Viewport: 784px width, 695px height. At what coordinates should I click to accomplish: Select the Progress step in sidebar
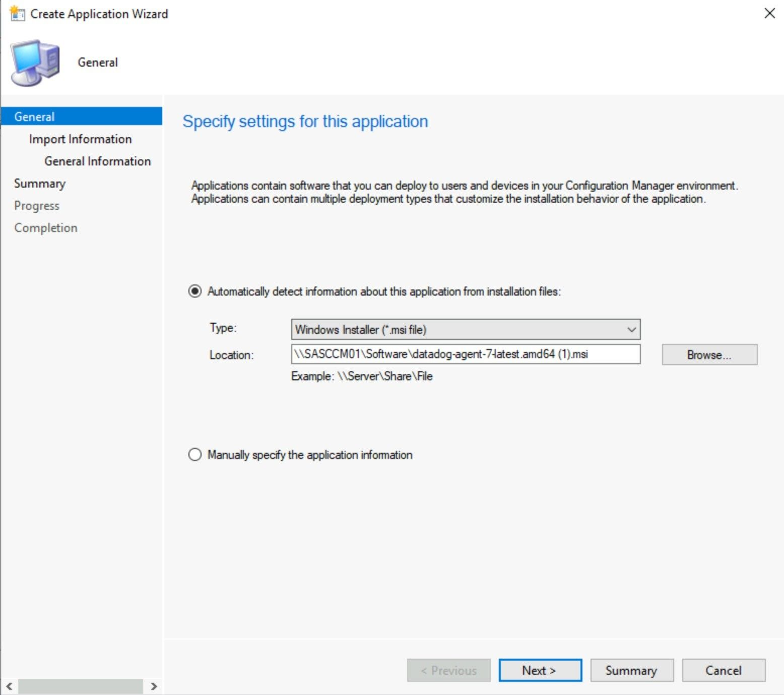[37, 206]
